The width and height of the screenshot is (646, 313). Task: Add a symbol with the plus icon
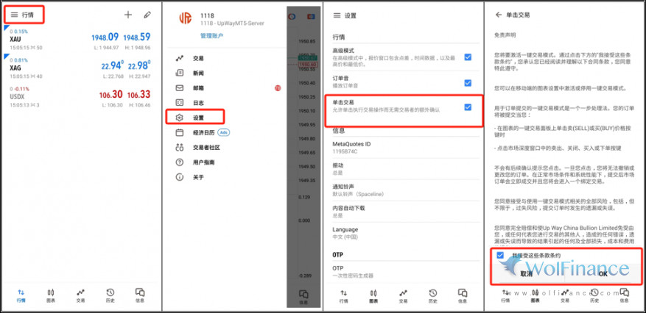coord(128,15)
